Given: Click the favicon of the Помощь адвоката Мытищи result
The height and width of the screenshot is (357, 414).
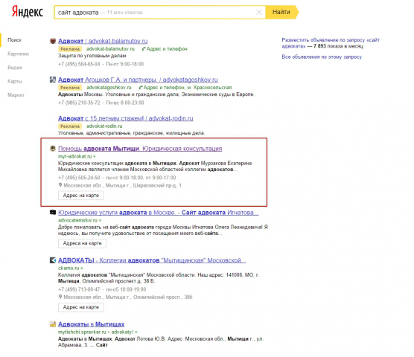Looking at the screenshot, I should coord(53,149).
